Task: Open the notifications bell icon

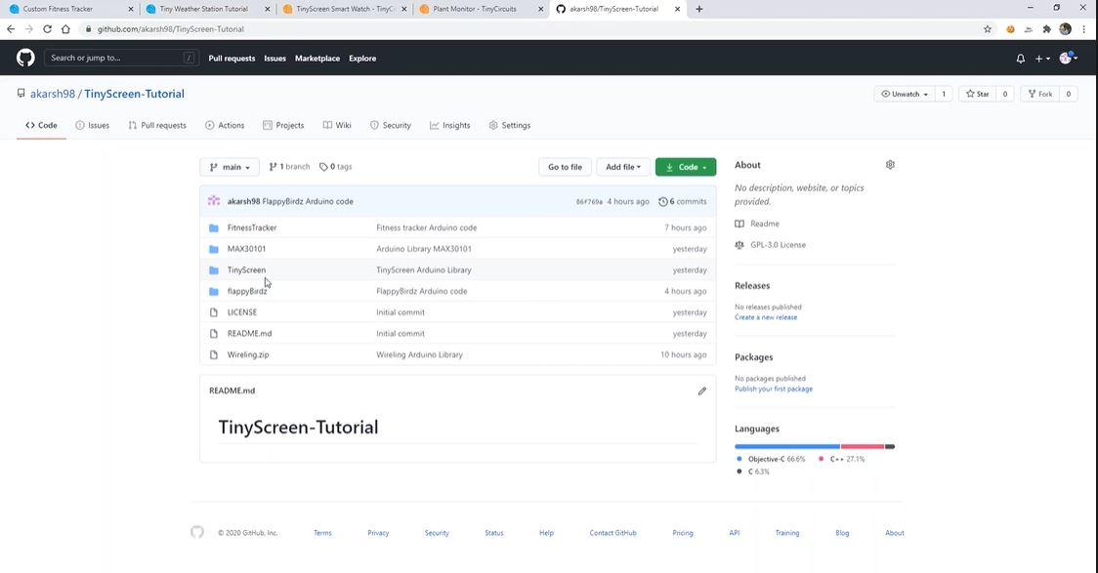Action: [1020, 59]
